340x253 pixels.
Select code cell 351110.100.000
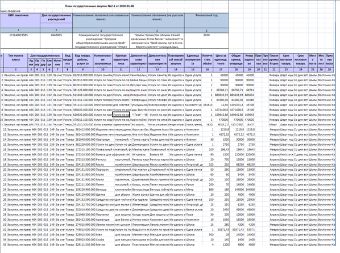[83, 105]
